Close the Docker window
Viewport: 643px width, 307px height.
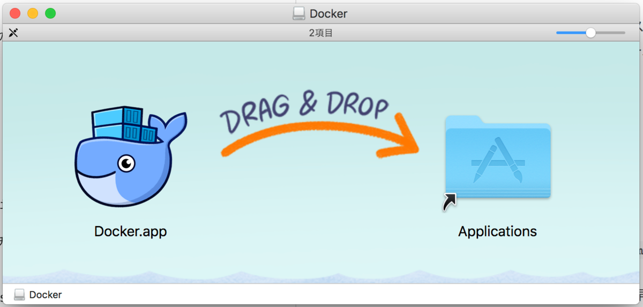15,13
